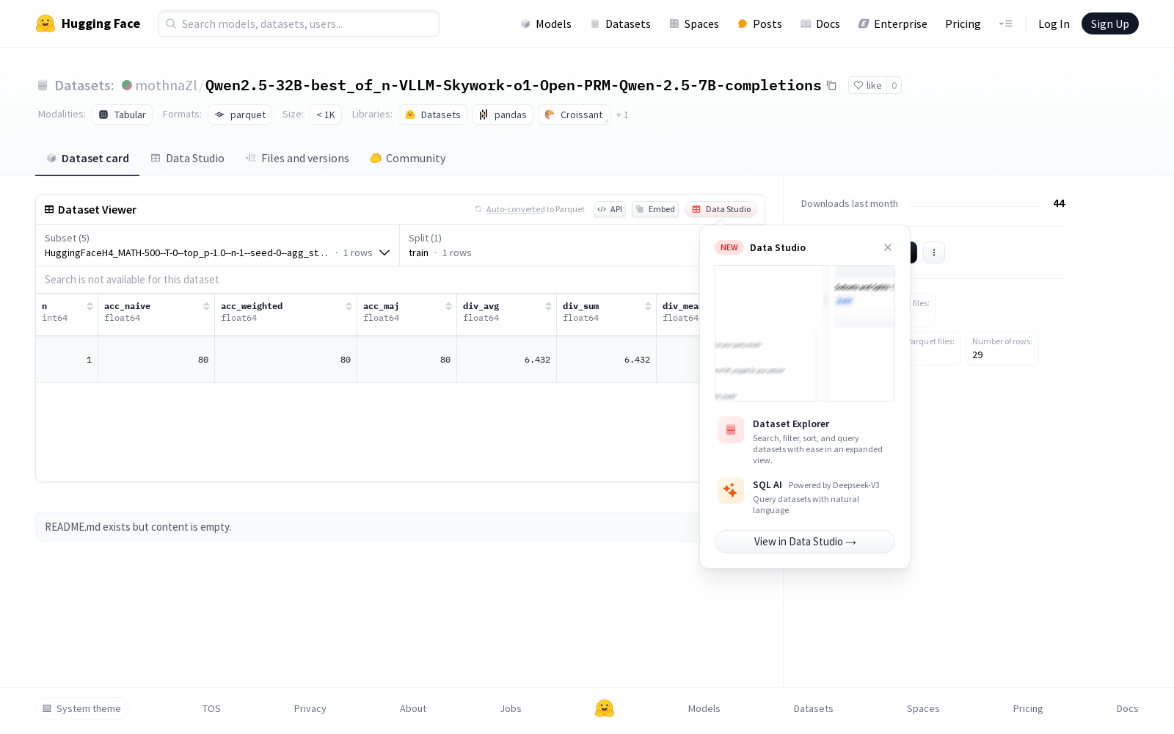Click the Dataset Viewer table icon
This screenshot has height=734, width=1174.
click(x=49, y=209)
